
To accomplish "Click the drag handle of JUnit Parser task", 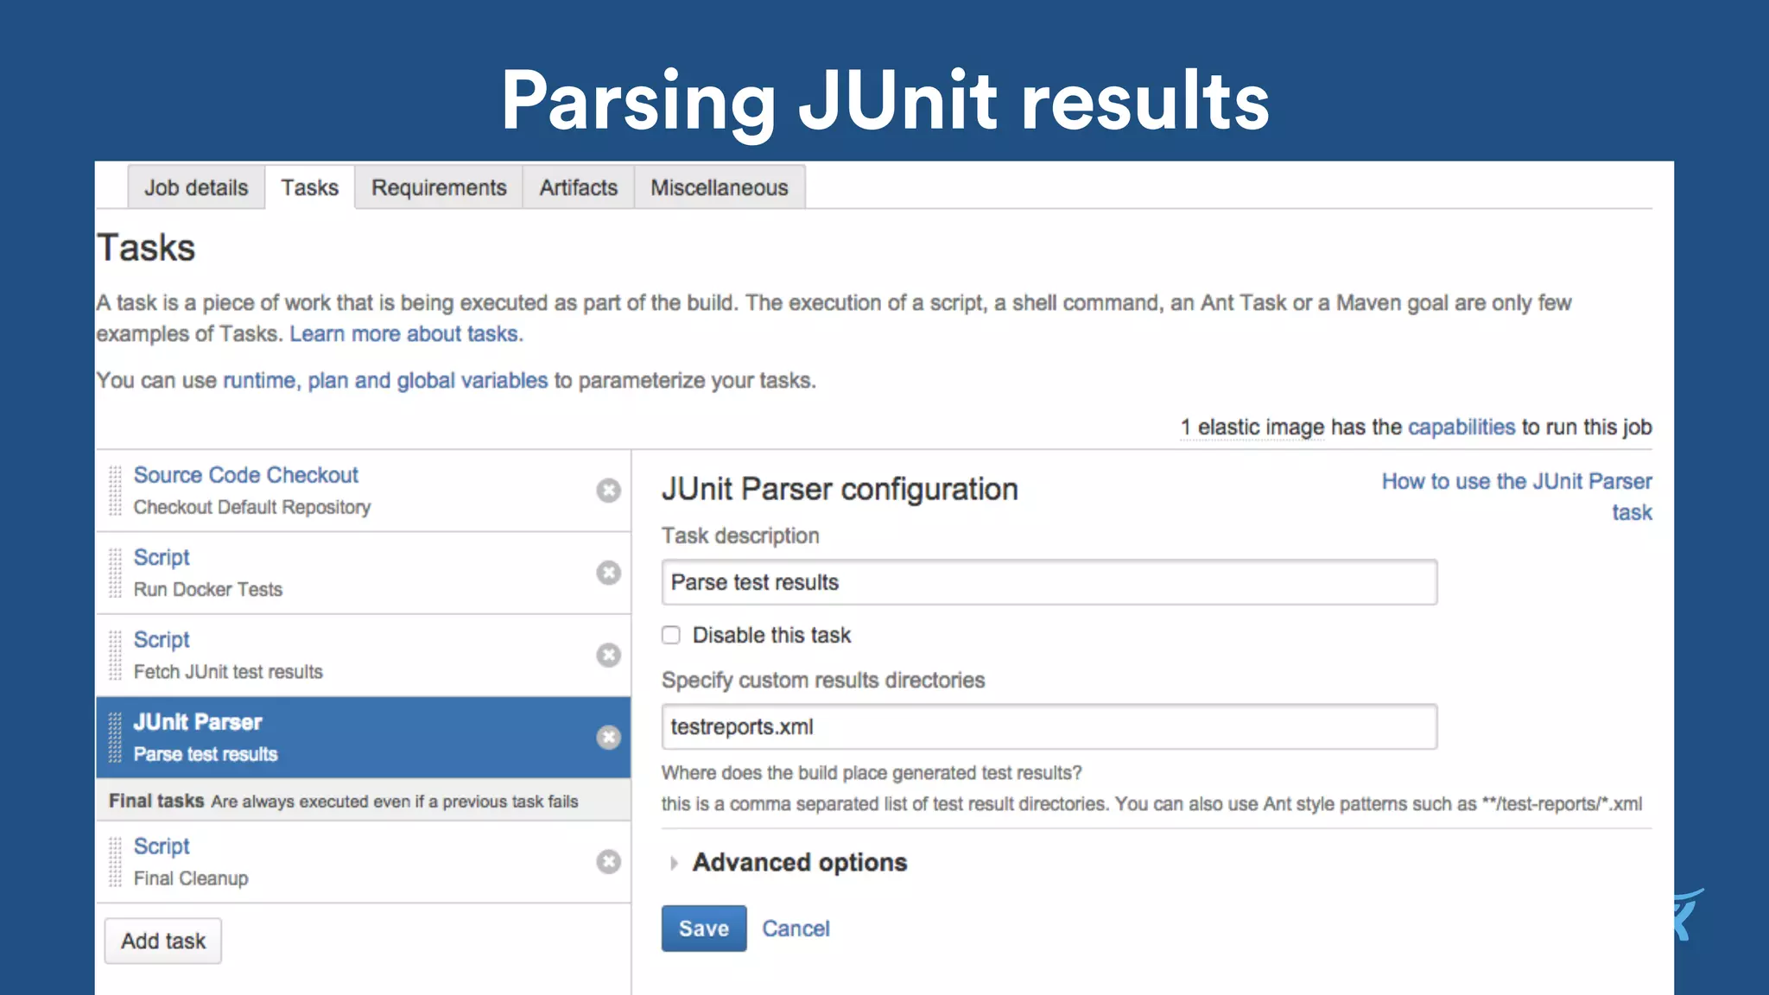I will 115,737.
